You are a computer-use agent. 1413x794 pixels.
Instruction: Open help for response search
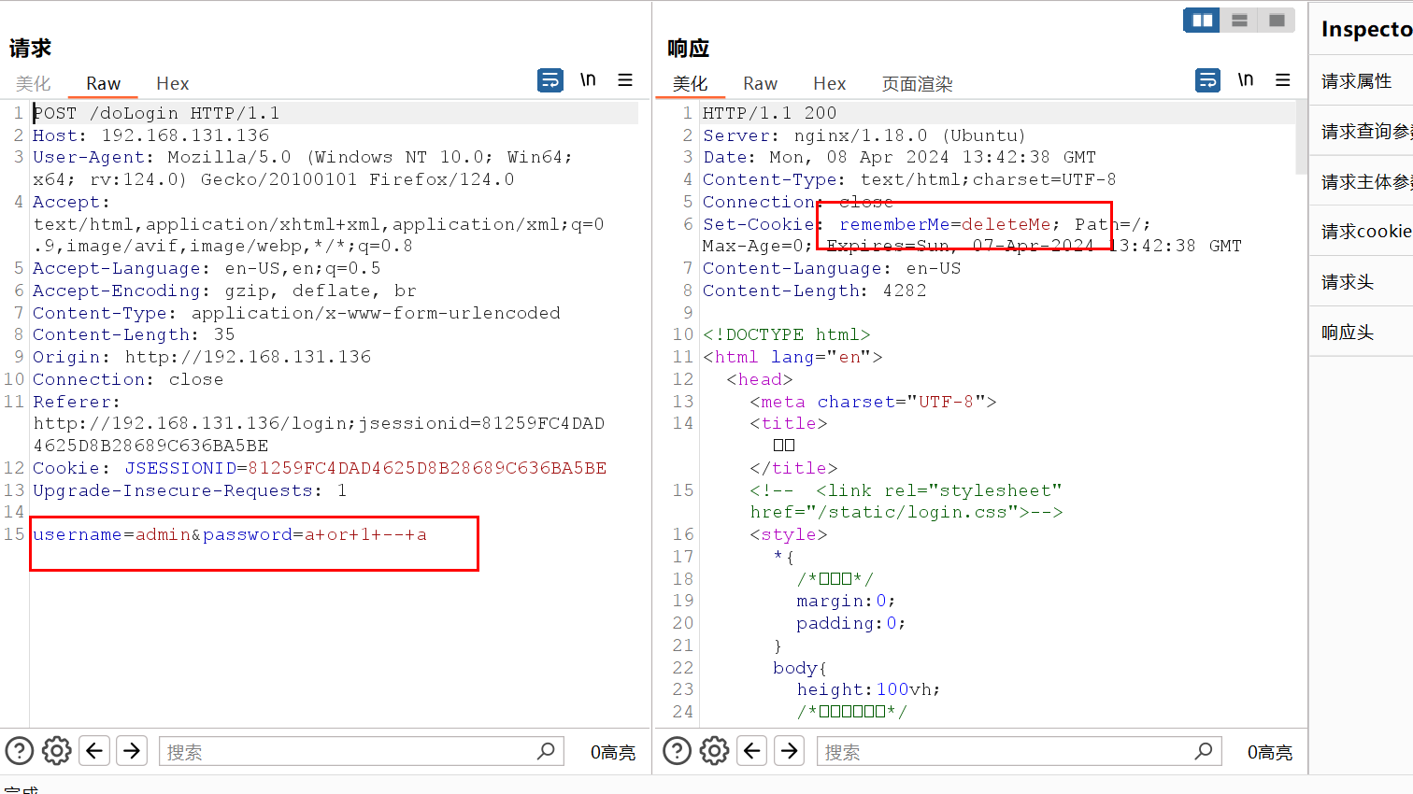click(678, 751)
